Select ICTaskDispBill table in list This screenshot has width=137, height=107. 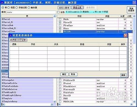pos(27,93)
